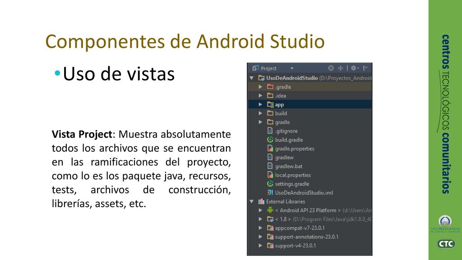
Task: Expand the Android API 23 Platform entry
Action: tap(260, 210)
